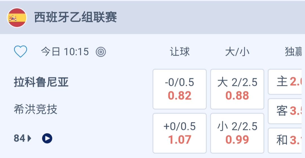Toggle the heart favorite for this match

coord(21,52)
